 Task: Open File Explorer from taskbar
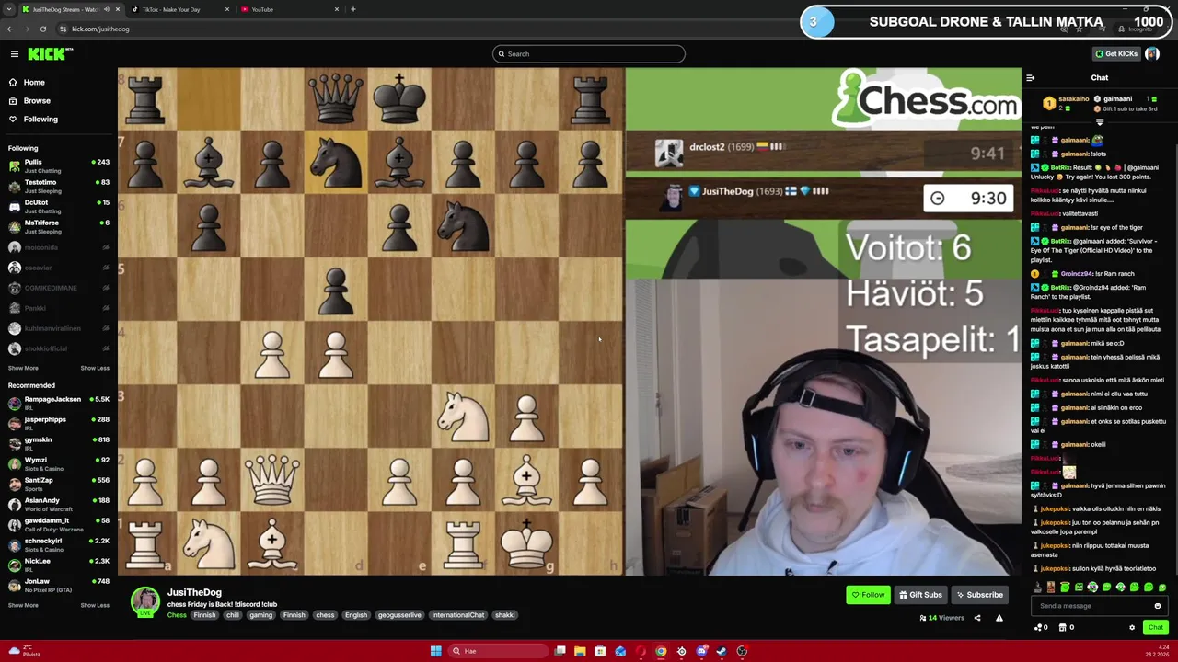pyautogui.click(x=580, y=651)
